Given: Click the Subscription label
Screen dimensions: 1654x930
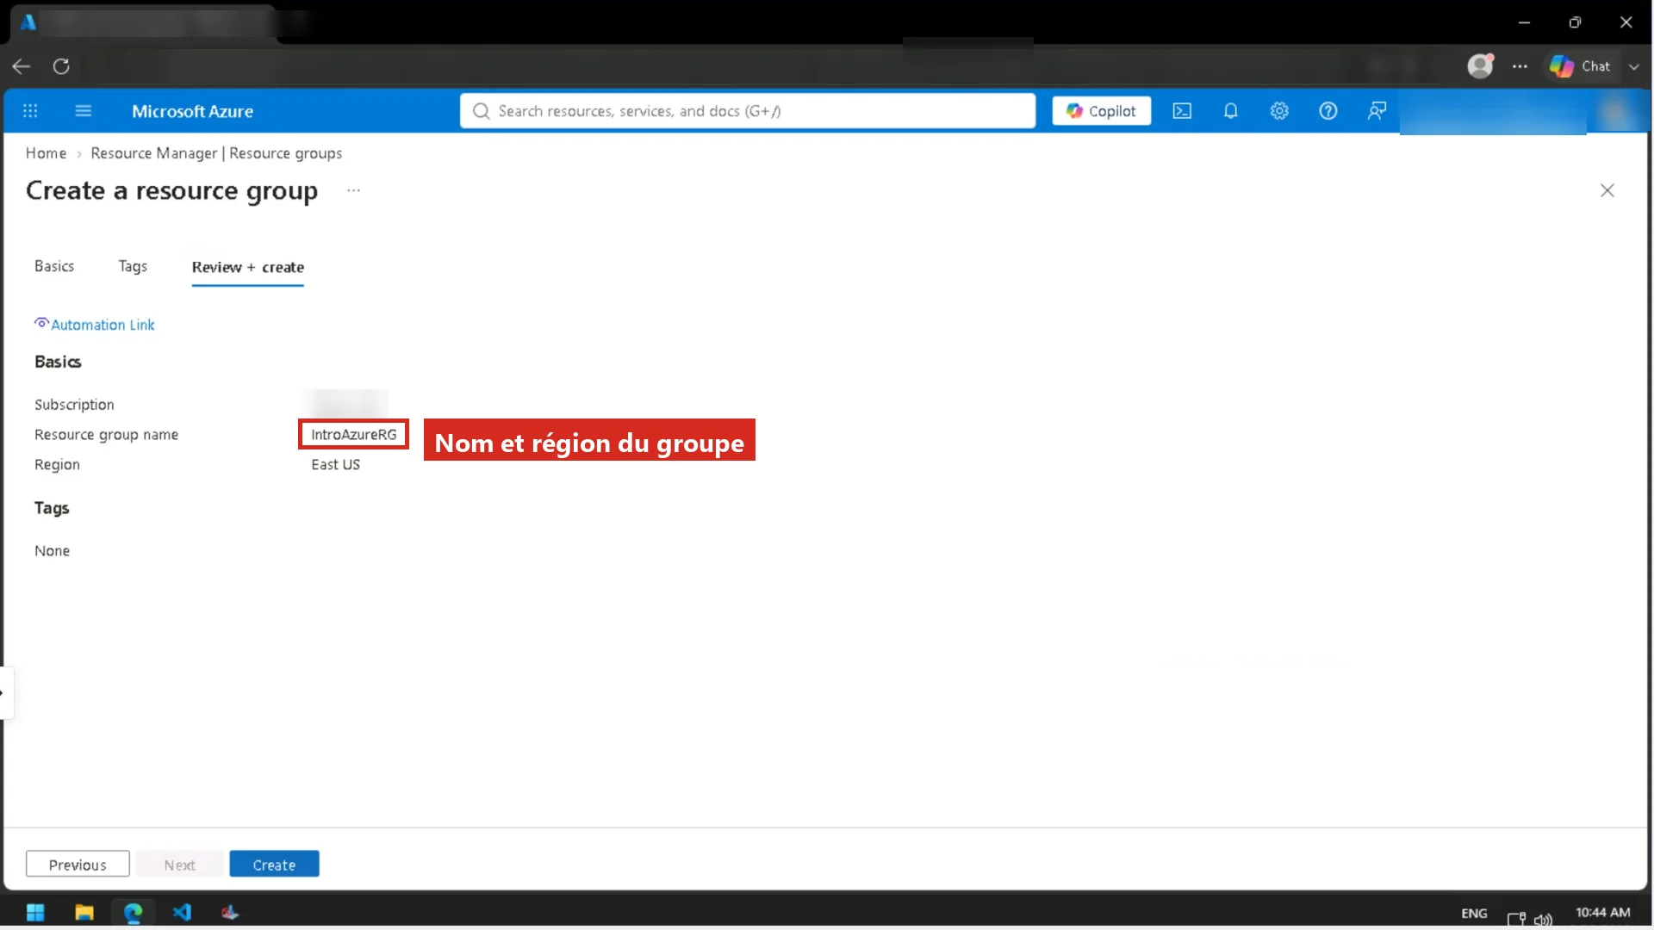Looking at the screenshot, I should [x=74, y=405].
